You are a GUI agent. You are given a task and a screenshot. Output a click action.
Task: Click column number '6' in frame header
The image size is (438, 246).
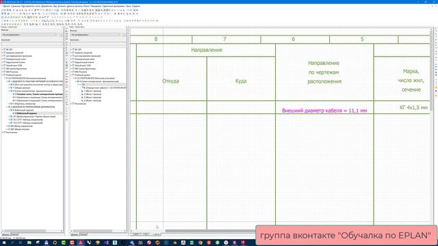click(x=294, y=40)
